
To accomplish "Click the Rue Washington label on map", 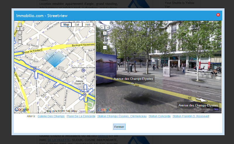I will pos(49,60).
